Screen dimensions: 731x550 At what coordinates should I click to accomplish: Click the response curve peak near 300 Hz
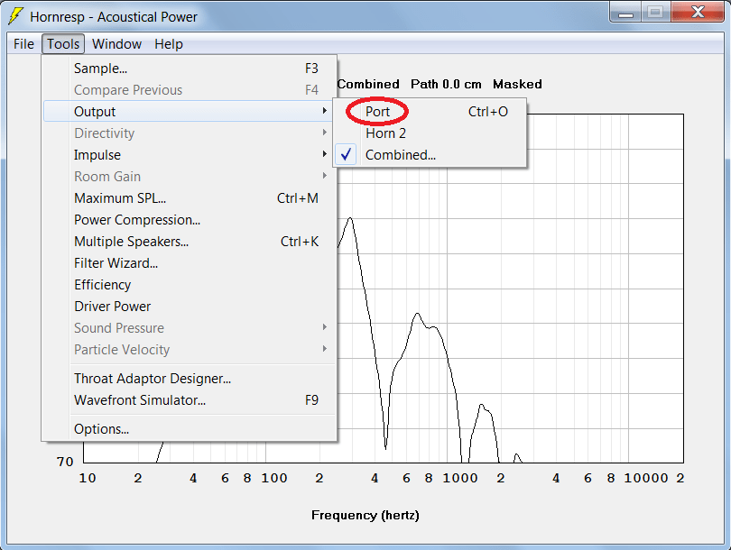pos(350,218)
